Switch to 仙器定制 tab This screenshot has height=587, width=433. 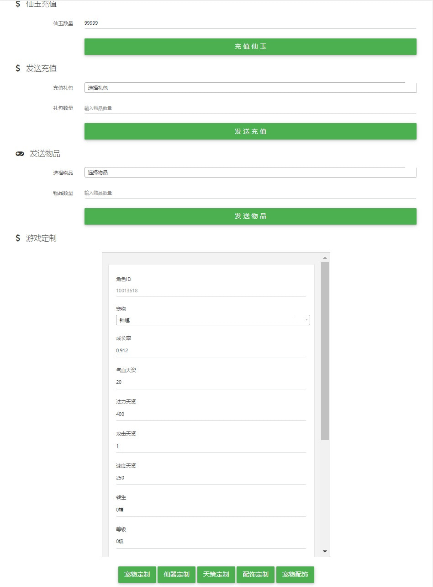tap(176, 574)
